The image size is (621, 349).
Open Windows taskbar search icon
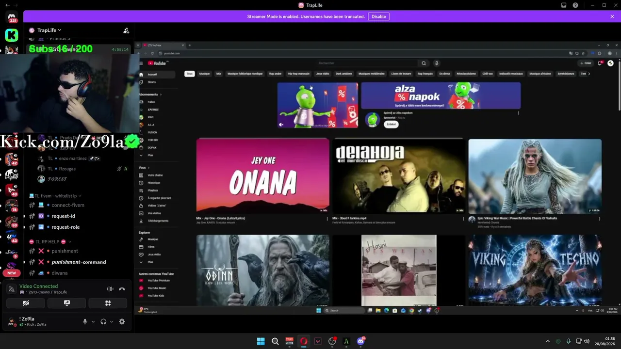click(x=275, y=341)
